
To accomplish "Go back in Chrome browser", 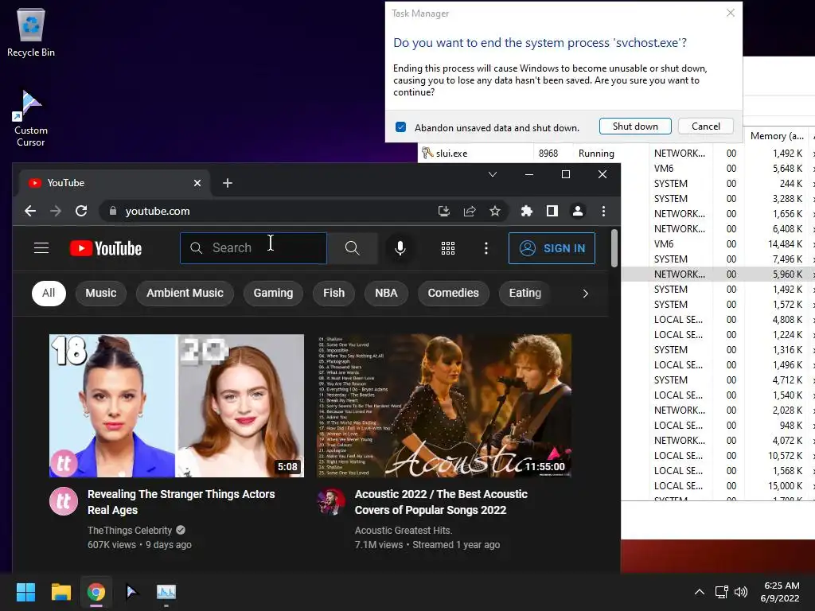I will pyautogui.click(x=30, y=211).
